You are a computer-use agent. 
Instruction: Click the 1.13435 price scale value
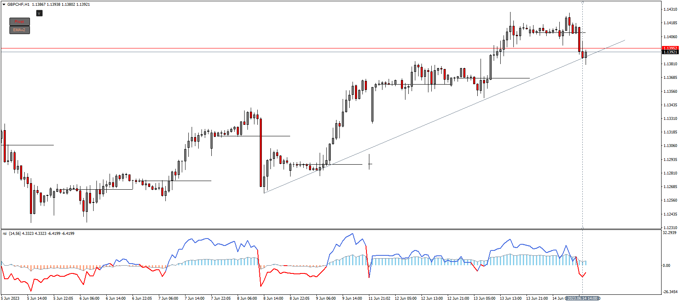pos(670,105)
